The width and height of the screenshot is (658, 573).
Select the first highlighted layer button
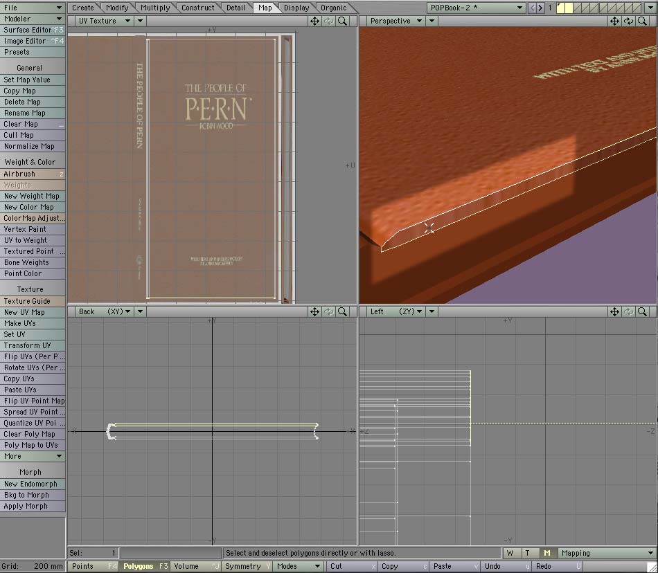tap(560, 8)
